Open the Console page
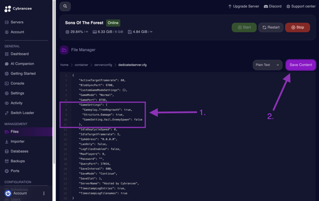319x201 pixels. click(x=17, y=83)
